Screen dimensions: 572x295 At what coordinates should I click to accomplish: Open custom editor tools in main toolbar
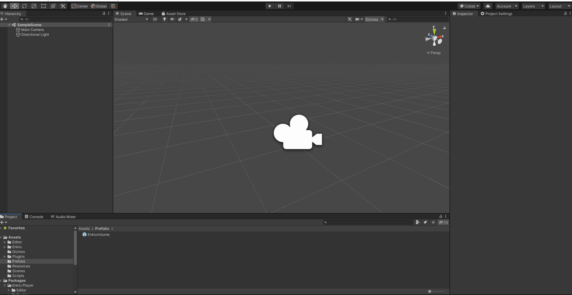[x=63, y=6]
